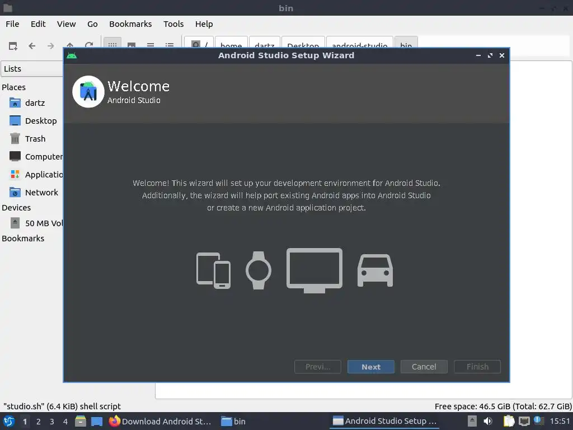This screenshot has width=573, height=430.
Task: Switch to workspace 2 in taskbar
Action: tap(39, 422)
